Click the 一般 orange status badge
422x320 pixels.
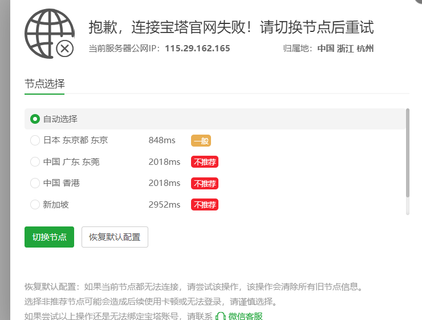click(201, 141)
